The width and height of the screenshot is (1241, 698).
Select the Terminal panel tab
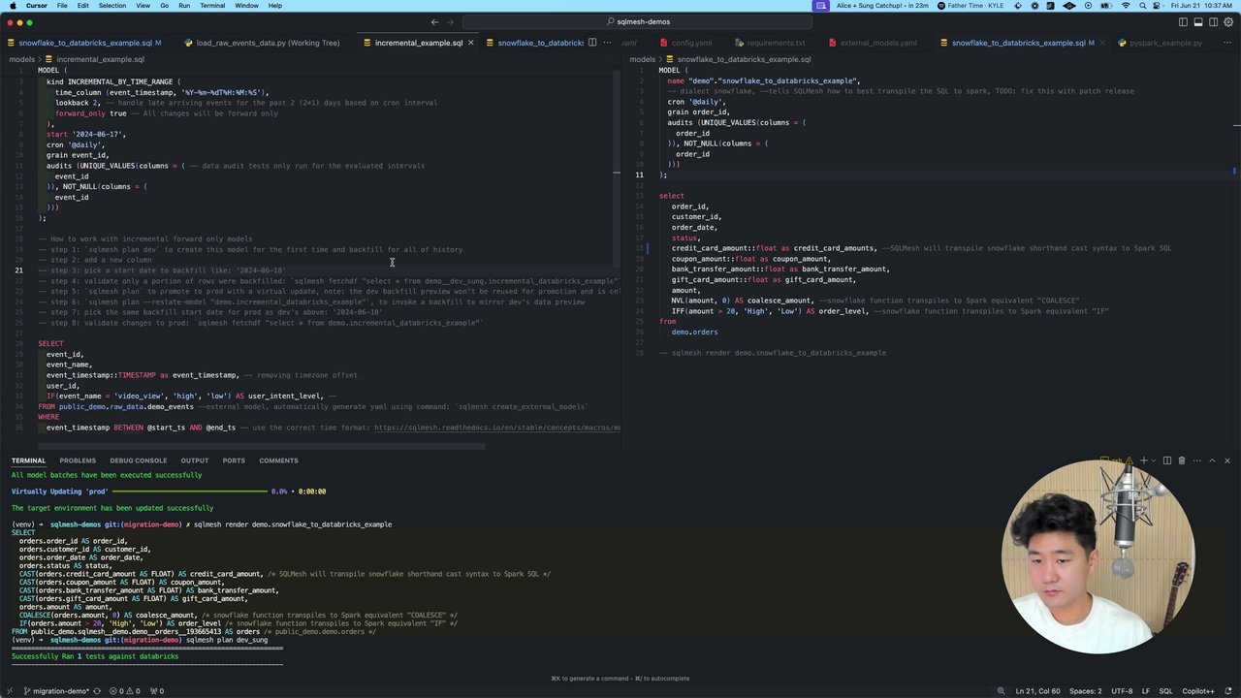pos(28,460)
